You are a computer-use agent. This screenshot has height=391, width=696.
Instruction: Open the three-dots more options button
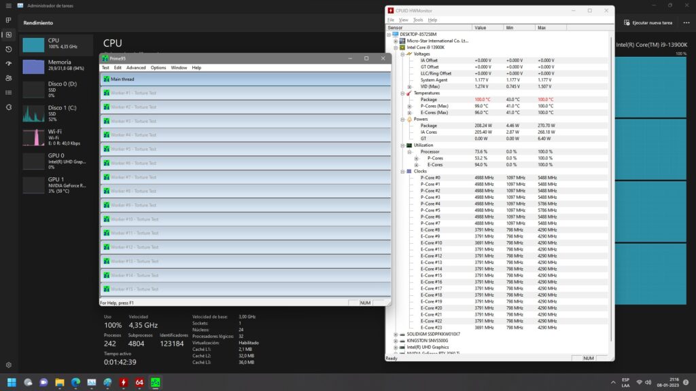(x=684, y=22)
